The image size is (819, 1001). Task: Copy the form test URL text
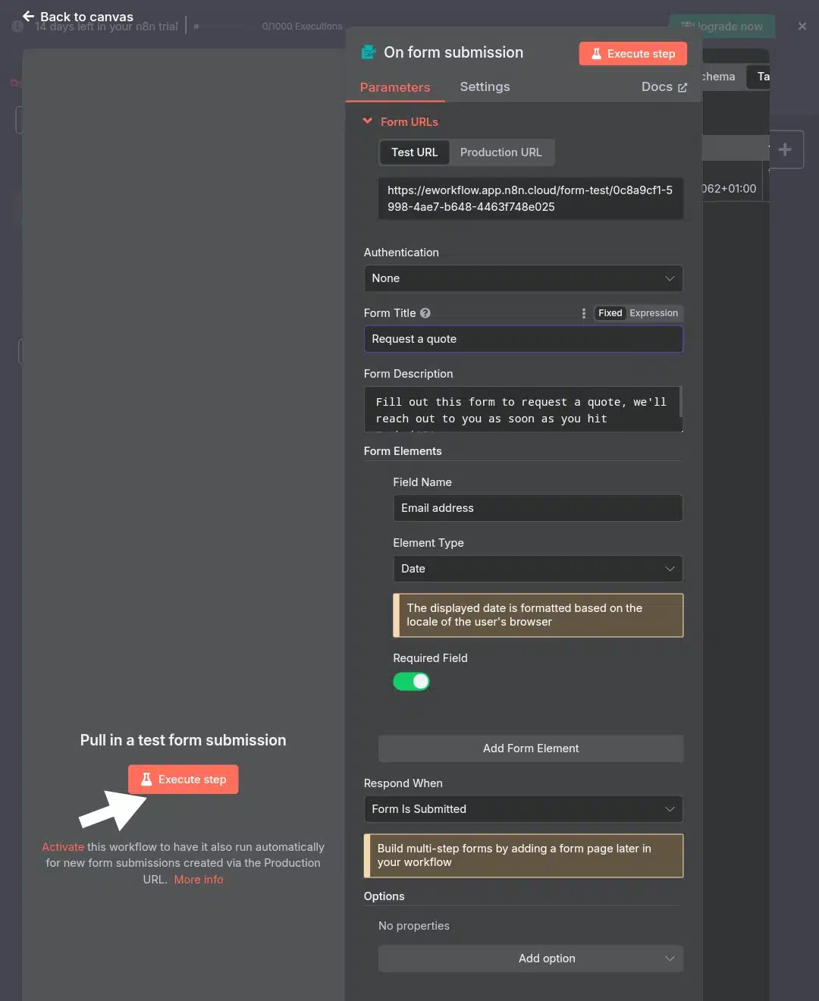[x=530, y=199]
